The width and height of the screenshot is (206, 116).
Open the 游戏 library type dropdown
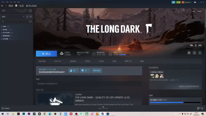pos(13,17)
